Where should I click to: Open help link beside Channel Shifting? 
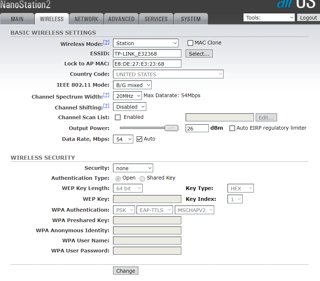click(x=106, y=106)
